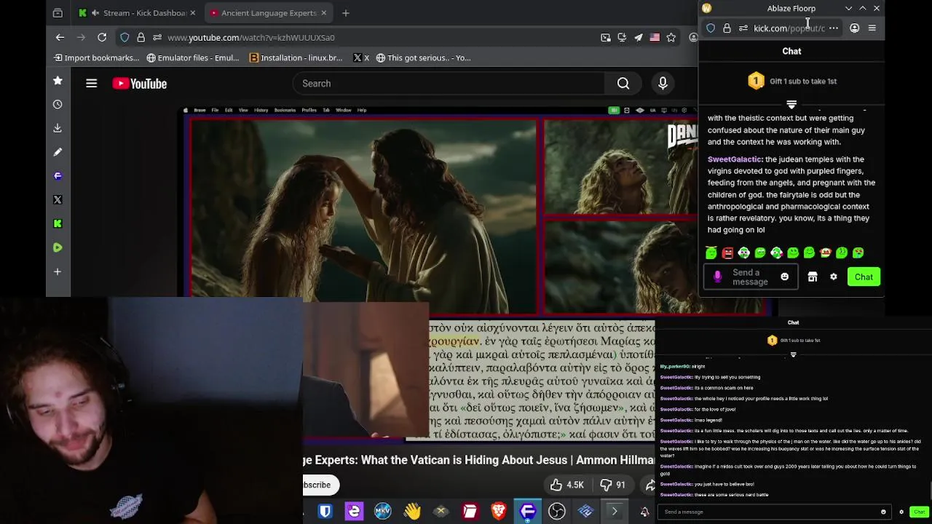Close the Ancient Language Experts tab

click(323, 12)
